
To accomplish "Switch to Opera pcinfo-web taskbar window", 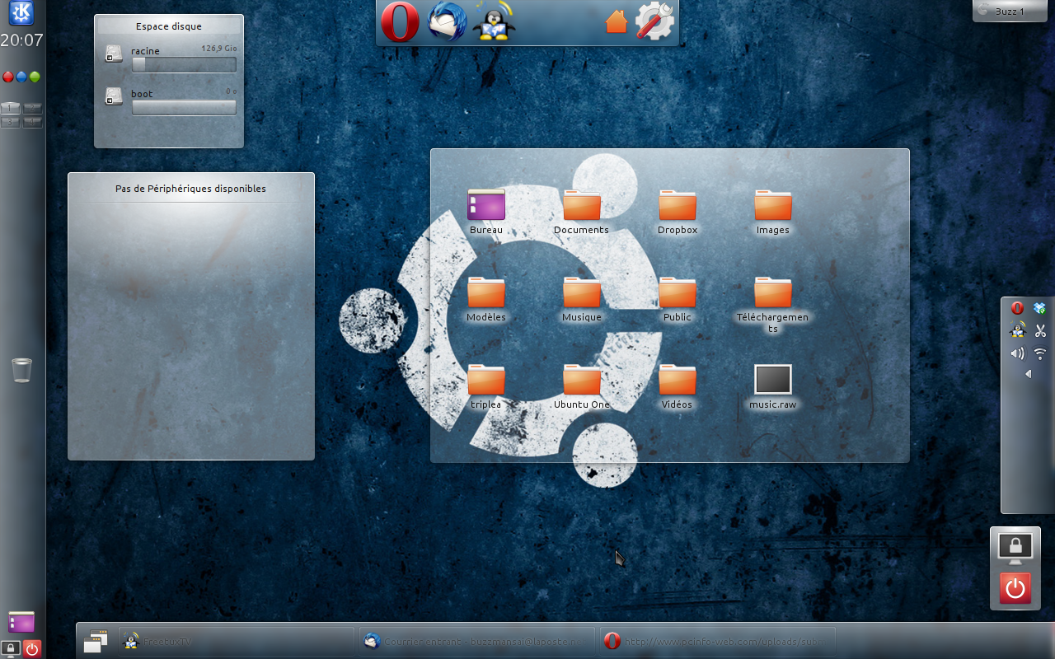I will tap(718, 641).
